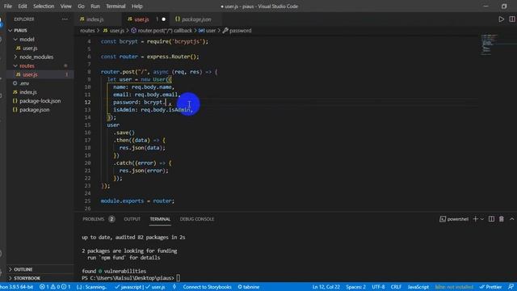The image size is (517, 291).
Task: Open the File menu
Action: [x=8, y=6]
